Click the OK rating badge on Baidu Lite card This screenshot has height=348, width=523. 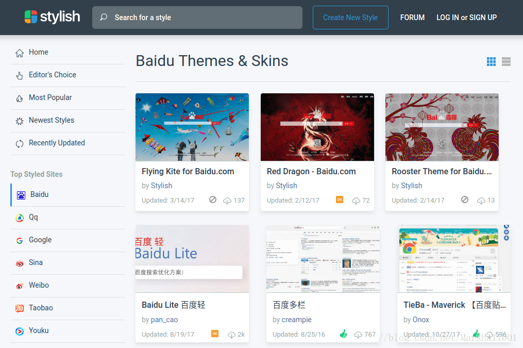coord(215,334)
